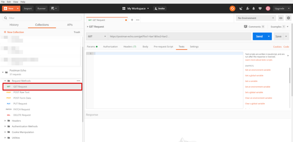
Task: Expand the Send button dropdown arrow
Action: point(269,36)
